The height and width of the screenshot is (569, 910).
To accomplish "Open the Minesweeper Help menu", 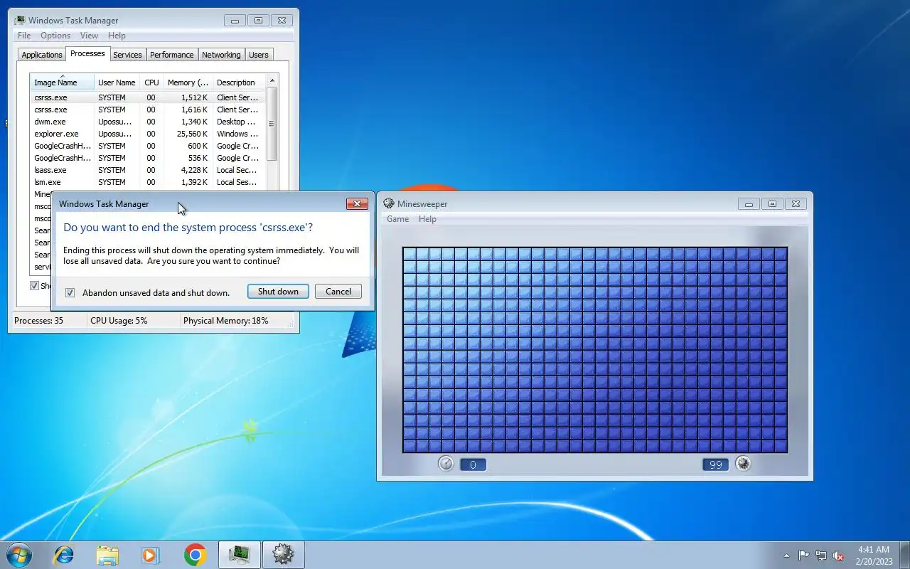I will (x=427, y=219).
